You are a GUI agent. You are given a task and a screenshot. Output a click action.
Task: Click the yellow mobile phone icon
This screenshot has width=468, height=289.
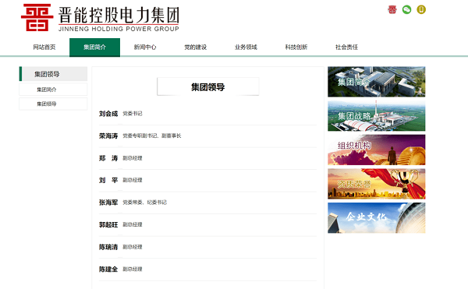coord(421,10)
